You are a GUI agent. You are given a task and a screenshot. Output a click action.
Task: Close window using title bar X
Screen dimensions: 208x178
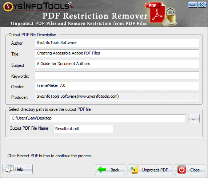click(x=202, y=5)
